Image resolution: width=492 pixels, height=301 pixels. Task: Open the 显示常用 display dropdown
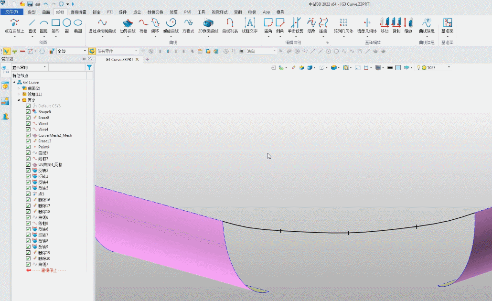pos(30,68)
